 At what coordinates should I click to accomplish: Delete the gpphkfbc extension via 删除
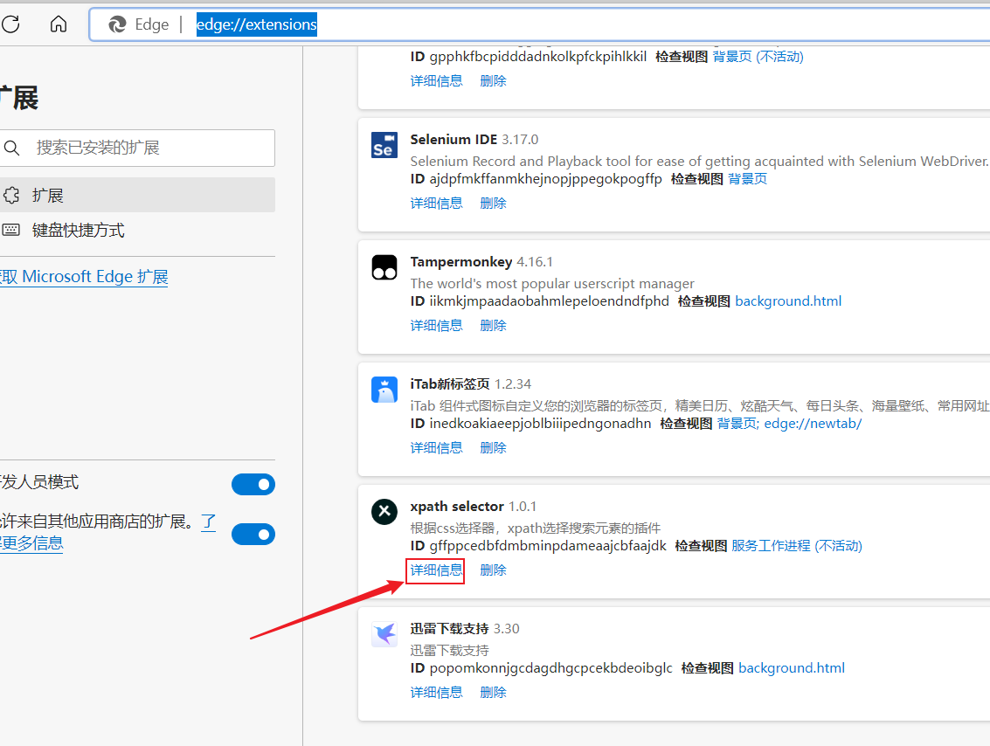coord(493,80)
